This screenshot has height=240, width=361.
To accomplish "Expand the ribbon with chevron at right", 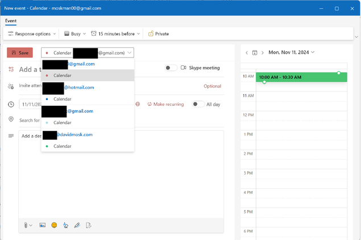I will click(356, 37).
